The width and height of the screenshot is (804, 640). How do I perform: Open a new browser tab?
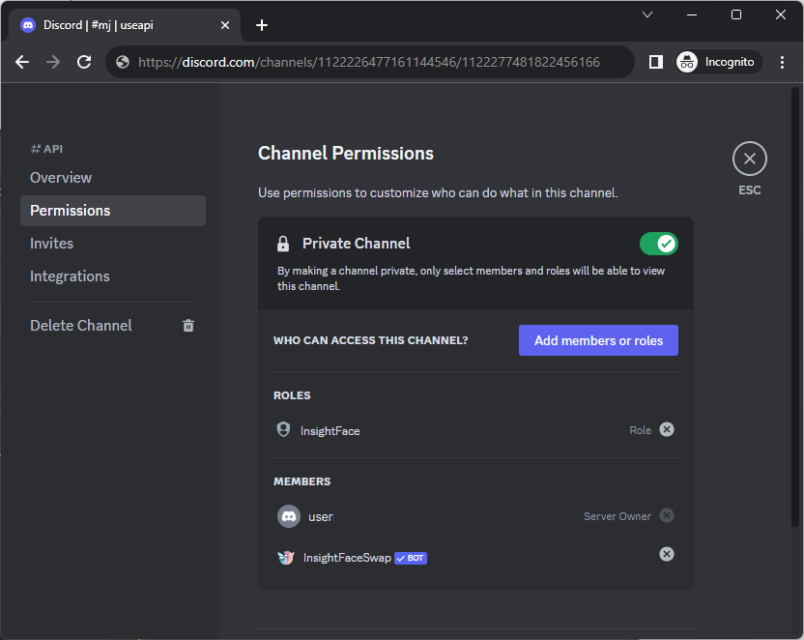click(262, 25)
